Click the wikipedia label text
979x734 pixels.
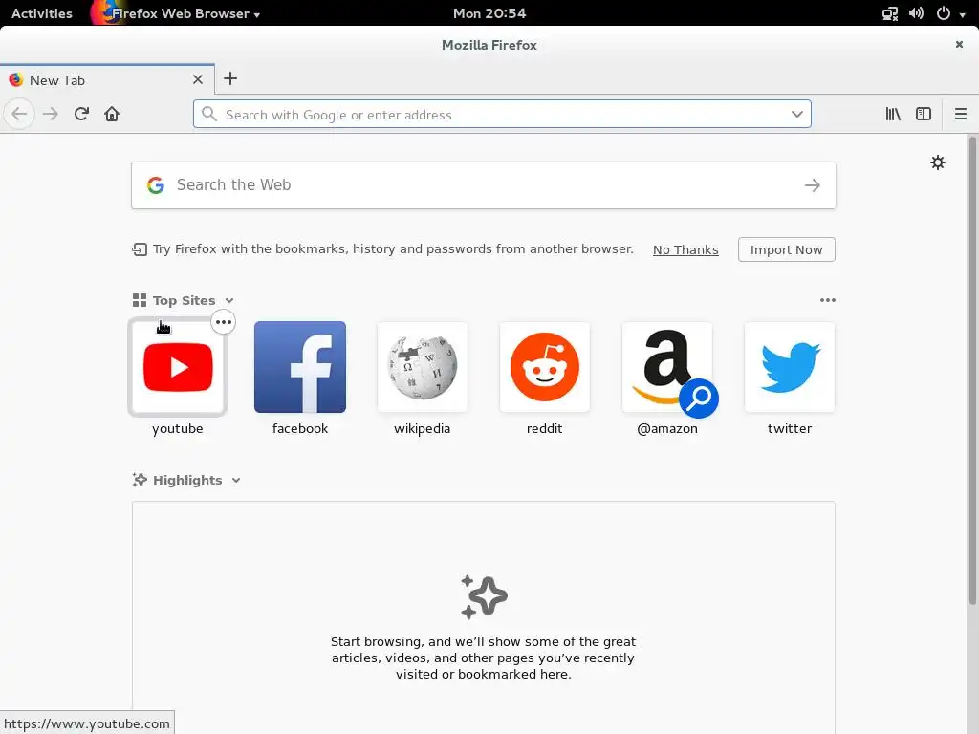coord(422,429)
